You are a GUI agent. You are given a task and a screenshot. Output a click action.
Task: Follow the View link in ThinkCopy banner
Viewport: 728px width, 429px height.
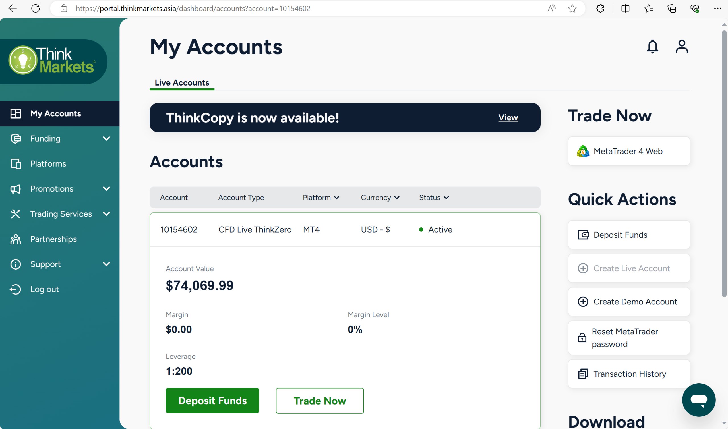pos(508,117)
